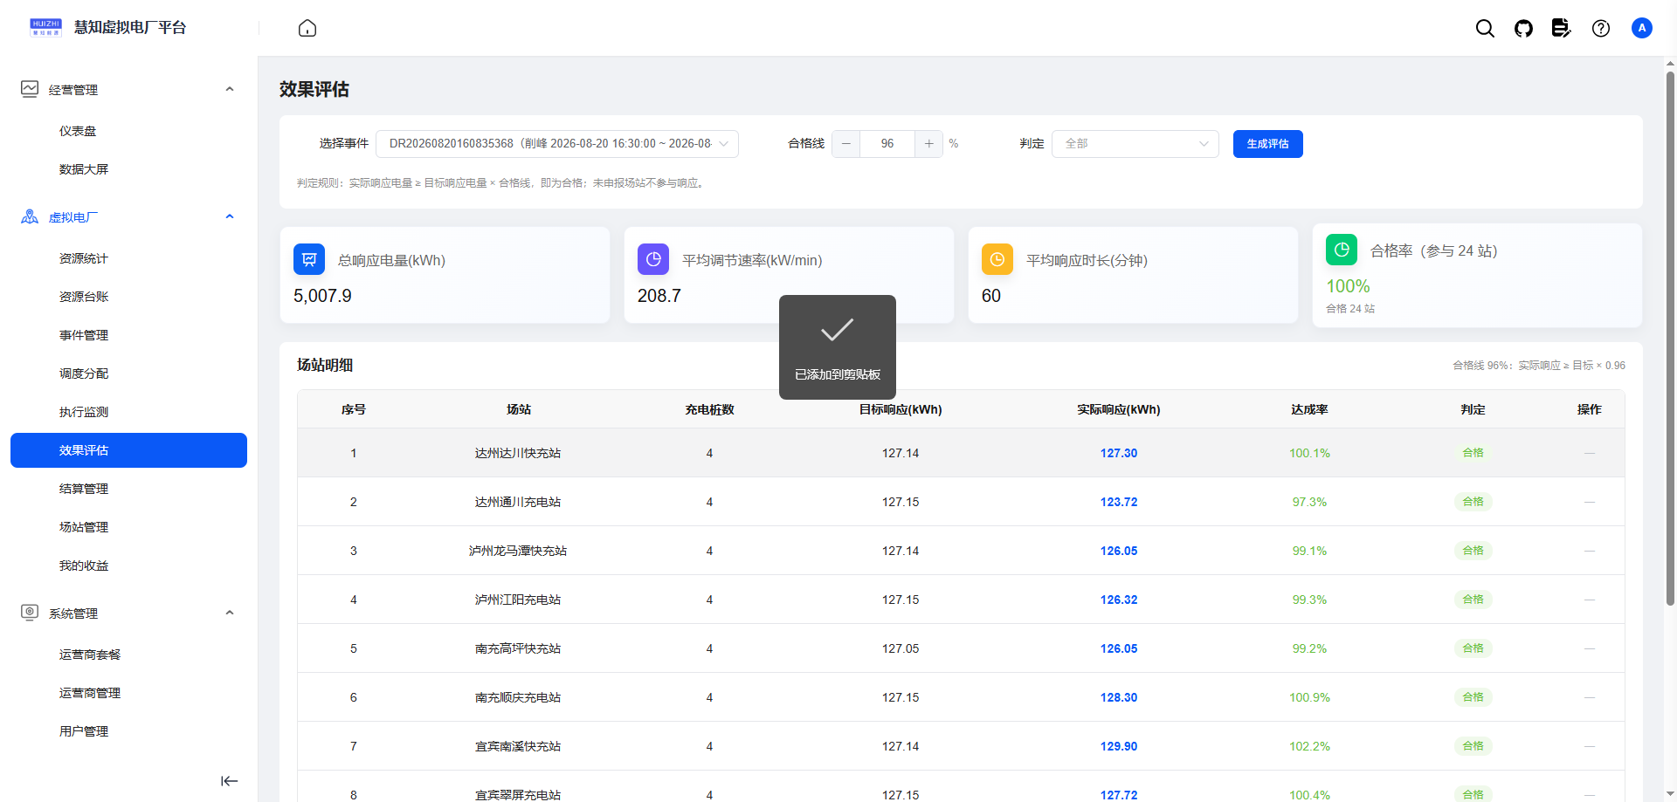Decrease 合格线 with minus button
This screenshot has width=1677, height=802.
click(x=846, y=144)
